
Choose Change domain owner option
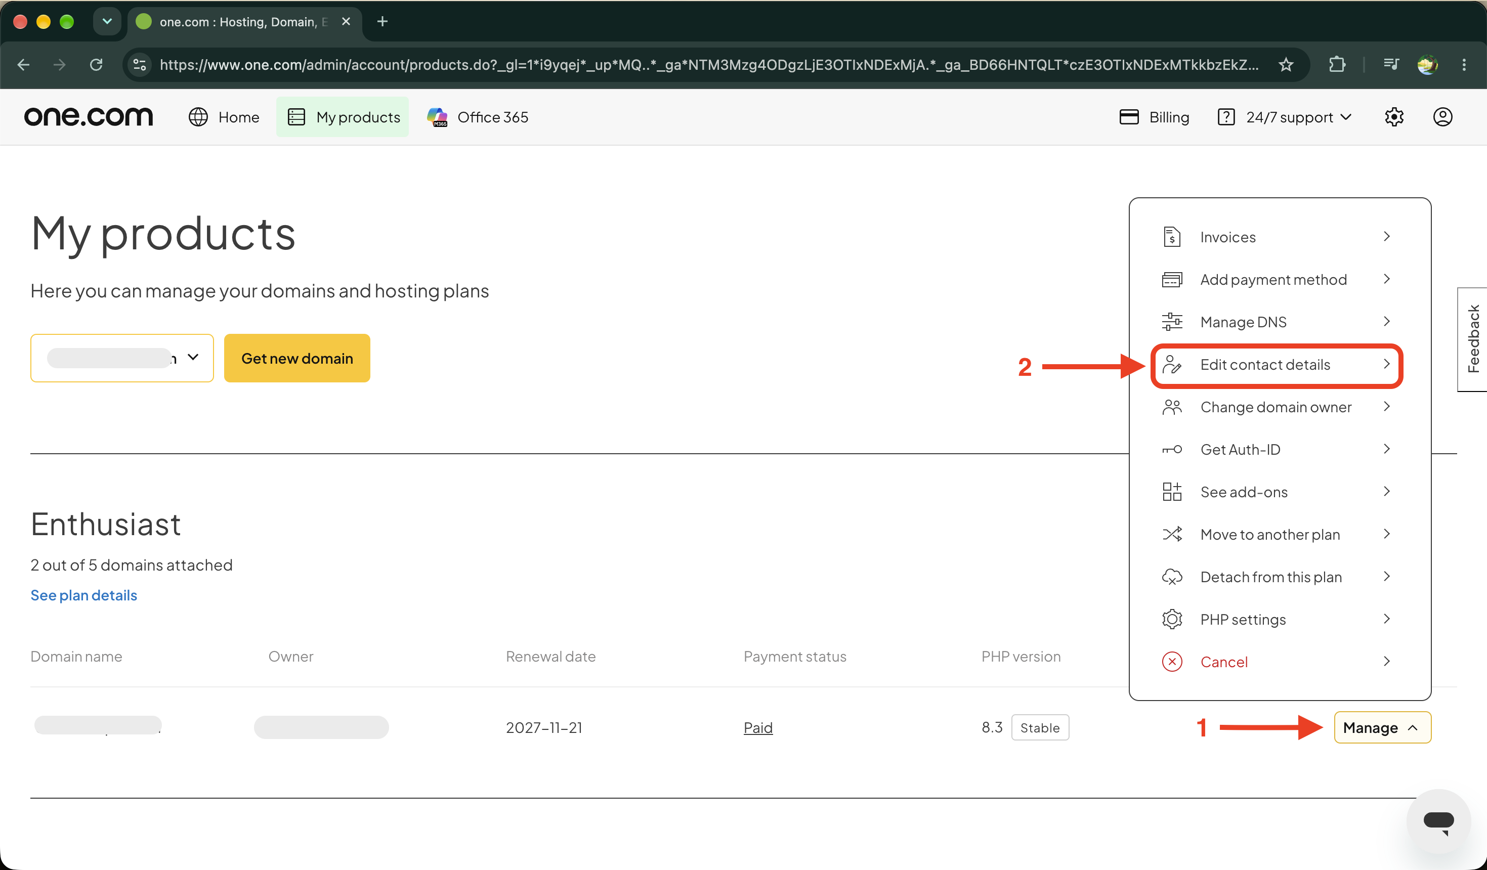[1277, 407]
